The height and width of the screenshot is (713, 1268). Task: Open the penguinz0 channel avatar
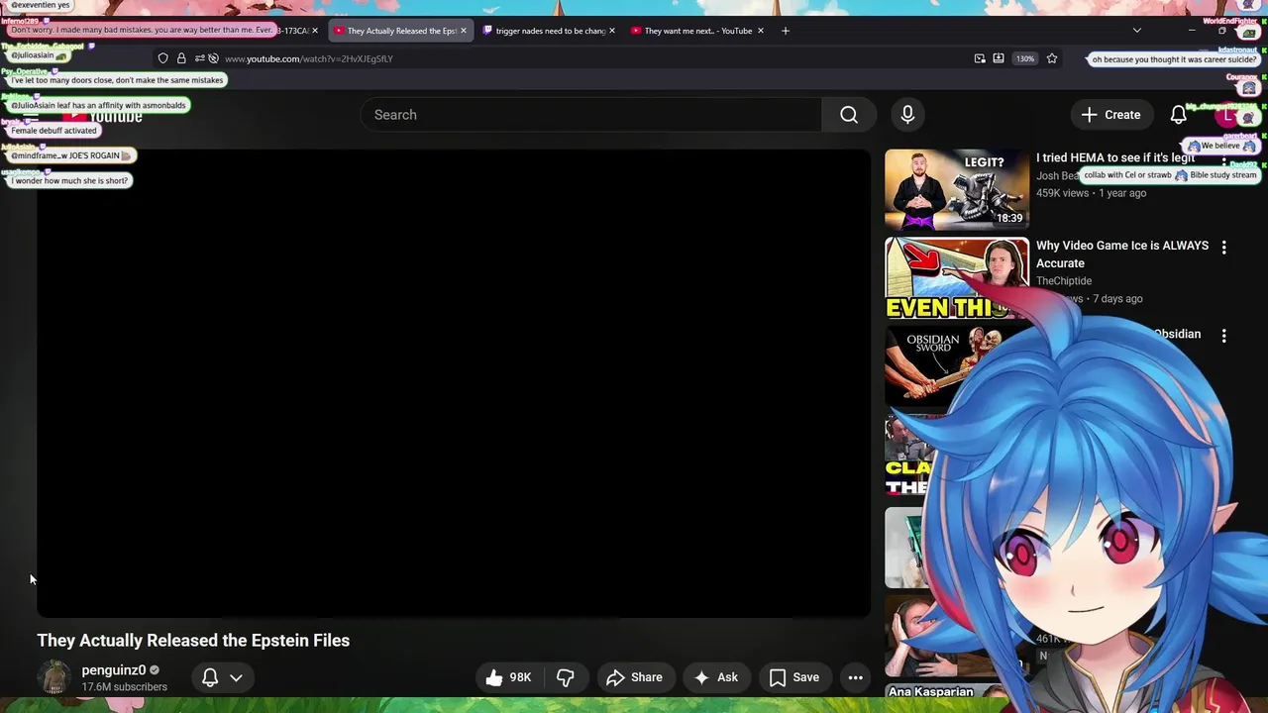54,677
